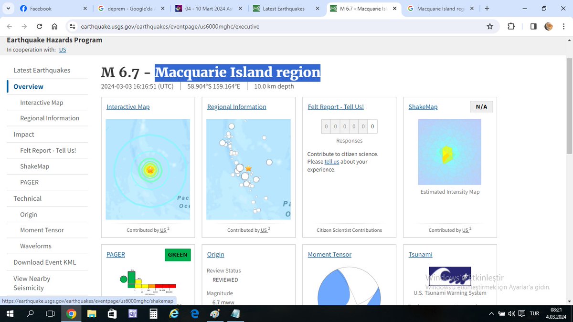This screenshot has height=322, width=573.
Task: Click the 'tell us' link in Felt Report
Action: [x=332, y=162]
